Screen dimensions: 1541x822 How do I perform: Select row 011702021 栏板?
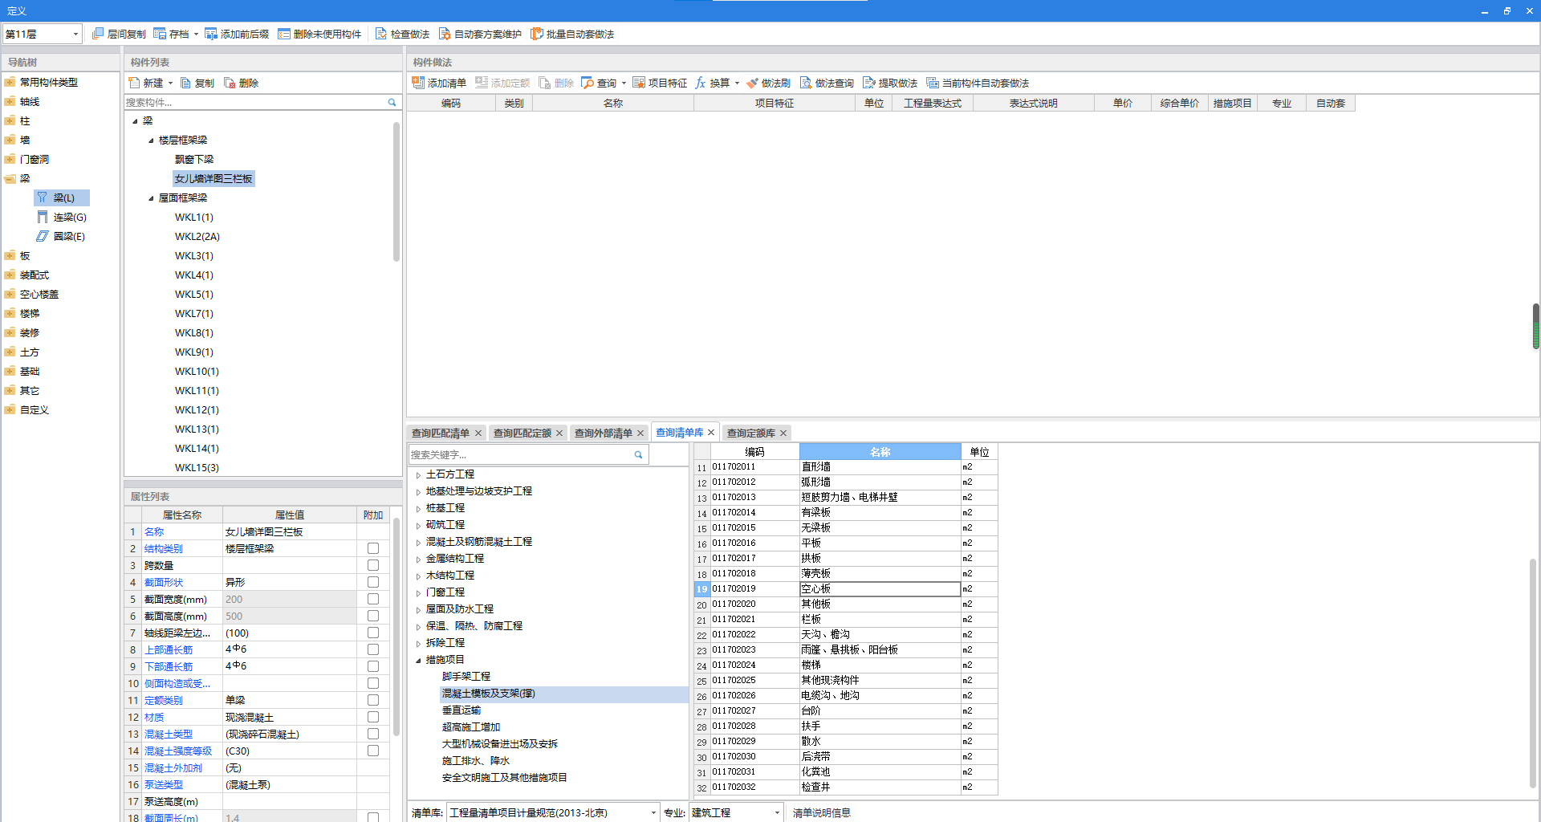pyautogui.click(x=846, y=619)
